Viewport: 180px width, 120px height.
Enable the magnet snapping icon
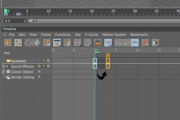pos(57,43)
